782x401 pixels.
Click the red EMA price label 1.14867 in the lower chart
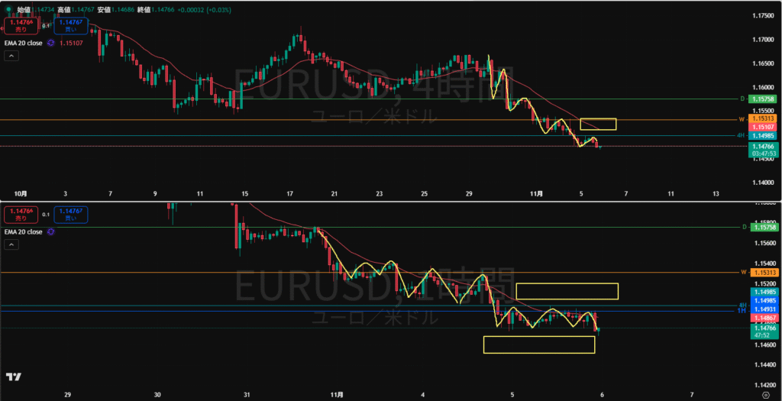tap(764, 317)
